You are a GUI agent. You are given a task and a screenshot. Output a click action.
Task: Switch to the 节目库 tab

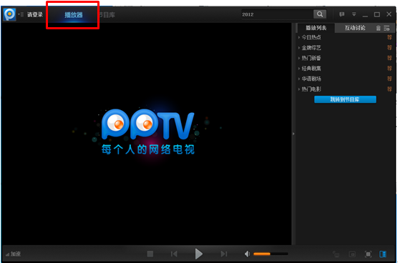click(107, 15)
